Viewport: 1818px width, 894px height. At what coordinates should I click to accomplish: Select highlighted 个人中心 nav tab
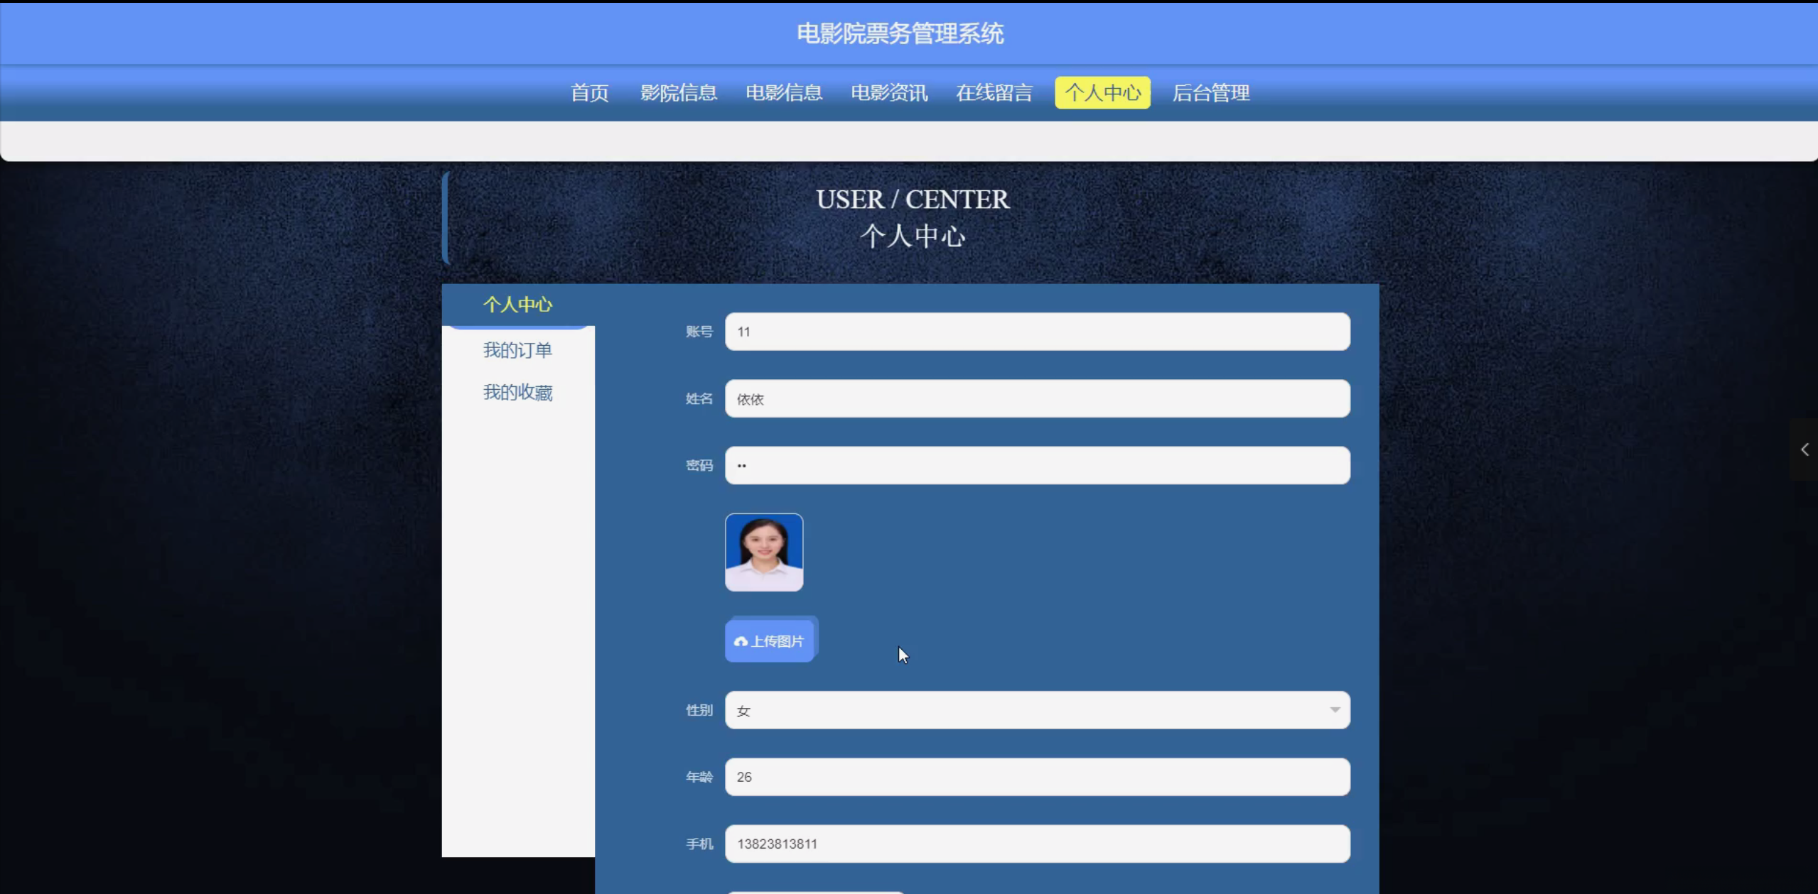pos(1102,93)
